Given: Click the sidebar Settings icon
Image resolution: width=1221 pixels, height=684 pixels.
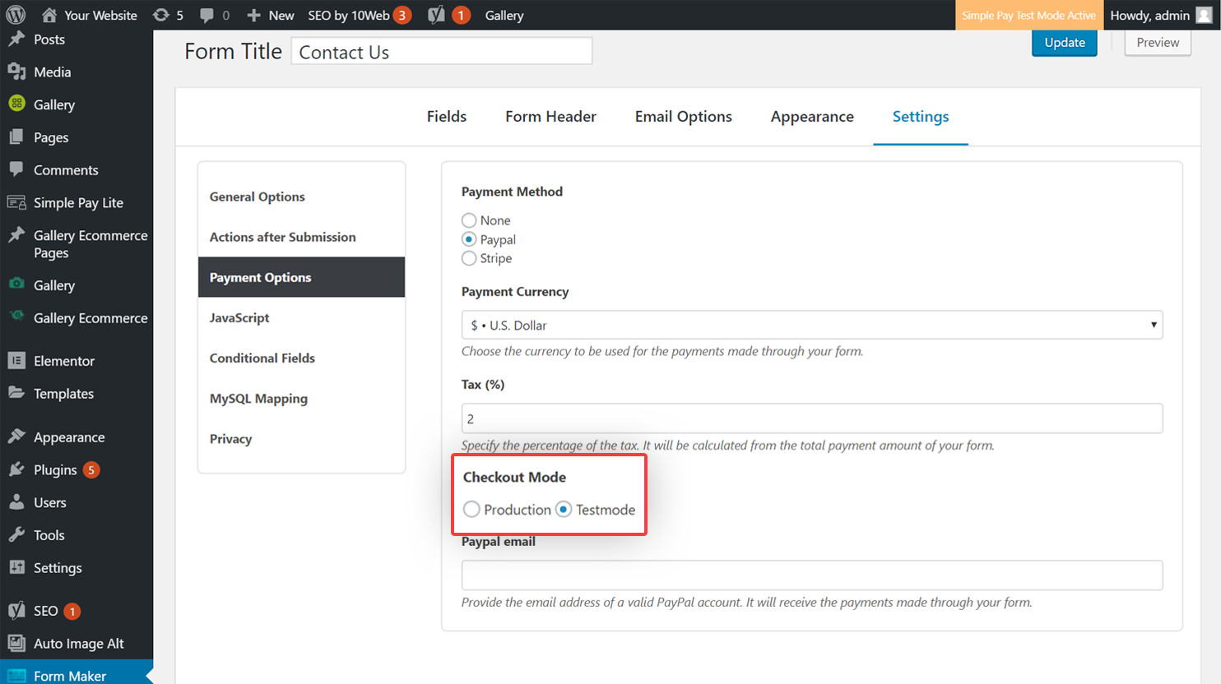Looking at the screenshot, I should point(16,567).
